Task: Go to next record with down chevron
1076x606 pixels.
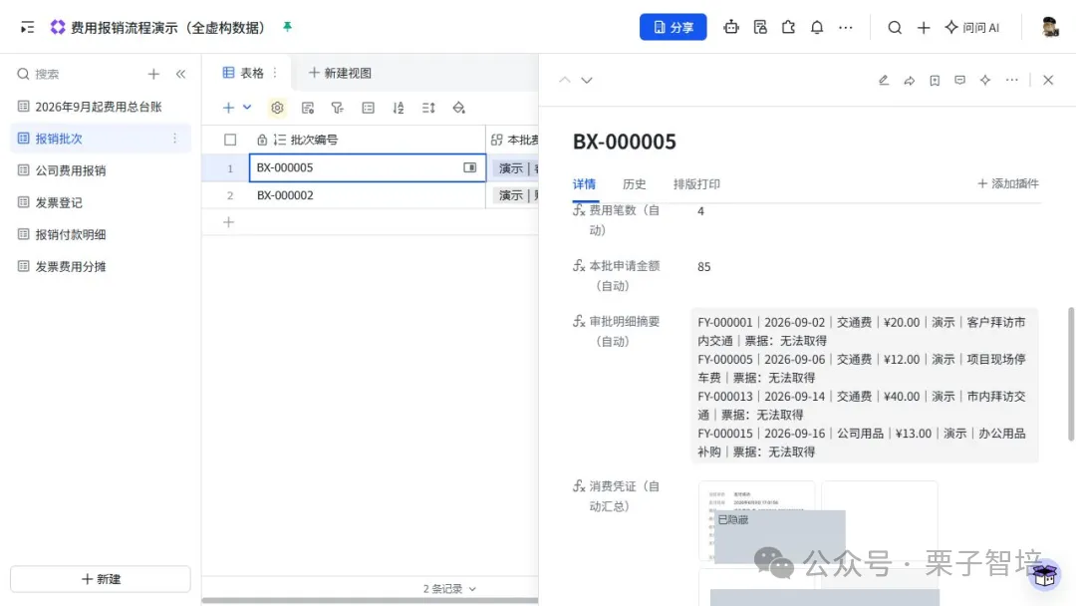Action: click(587, 81)
